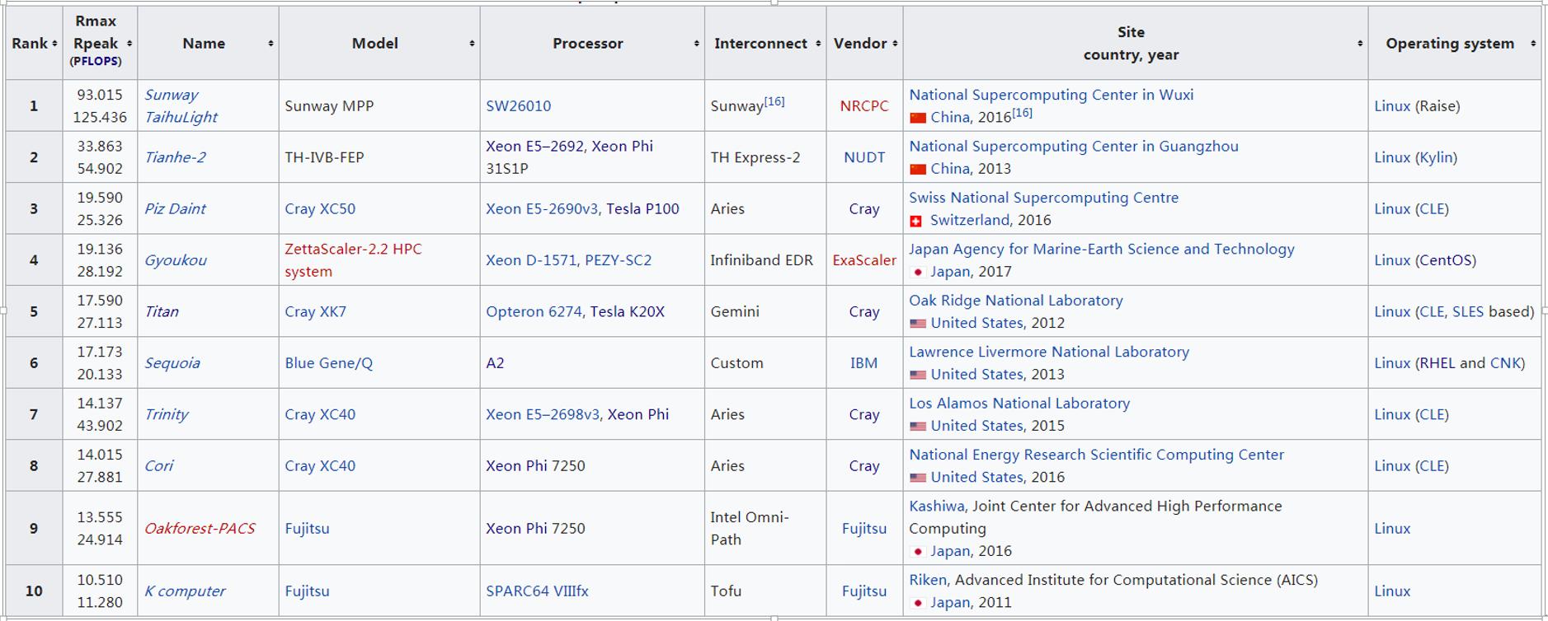This screenshot has height=621, width=1548.
Task: Sort the table by Model column
Action: (x=472, y=44)
